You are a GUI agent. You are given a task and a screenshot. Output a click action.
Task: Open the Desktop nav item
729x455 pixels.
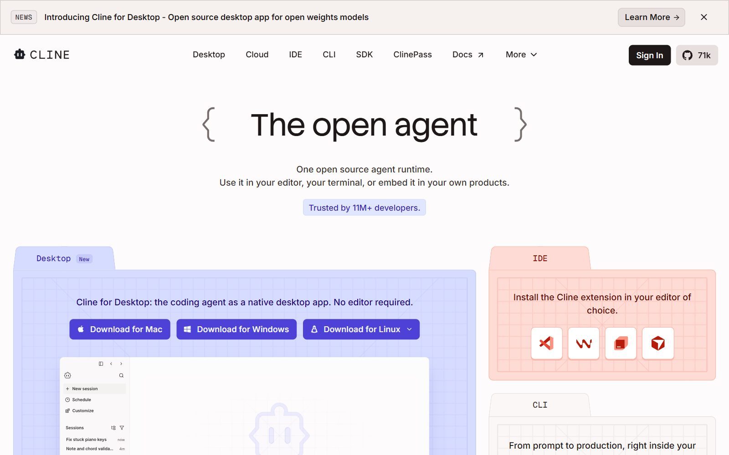coord(209,55)
